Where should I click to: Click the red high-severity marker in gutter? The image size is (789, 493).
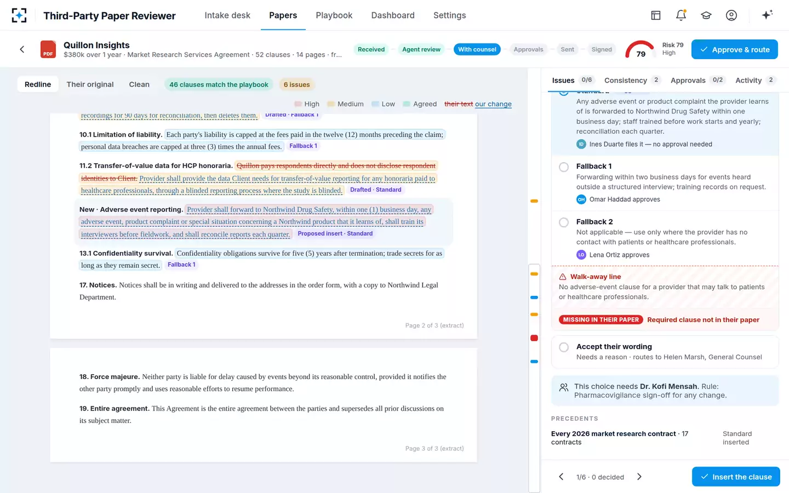534,338
